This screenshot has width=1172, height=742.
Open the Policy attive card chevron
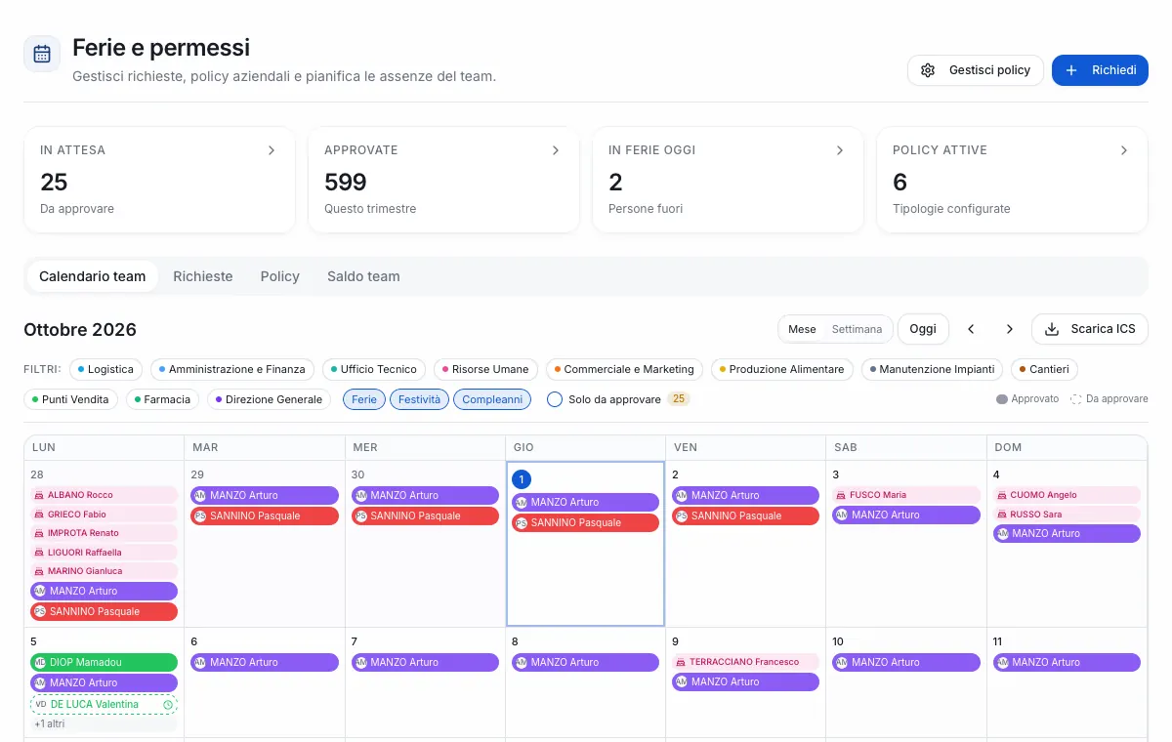[x=1124, y=150]
